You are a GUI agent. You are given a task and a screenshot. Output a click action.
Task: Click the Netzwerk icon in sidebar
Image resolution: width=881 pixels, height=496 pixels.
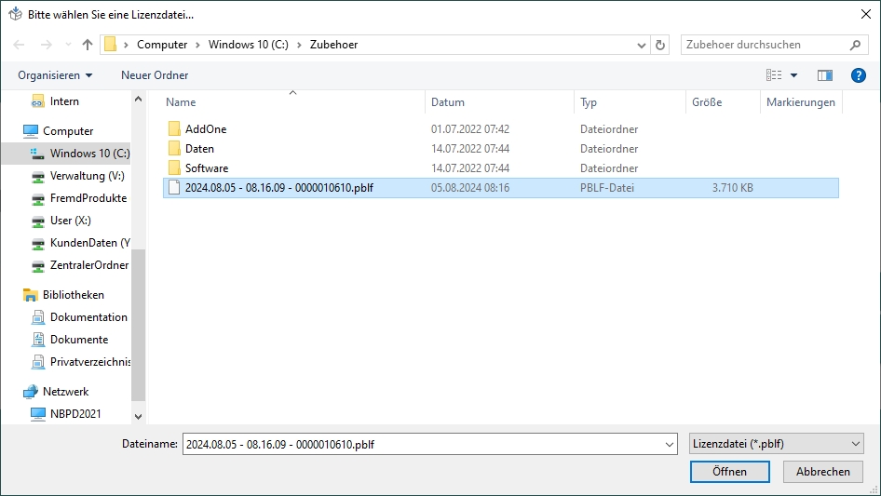31,392
